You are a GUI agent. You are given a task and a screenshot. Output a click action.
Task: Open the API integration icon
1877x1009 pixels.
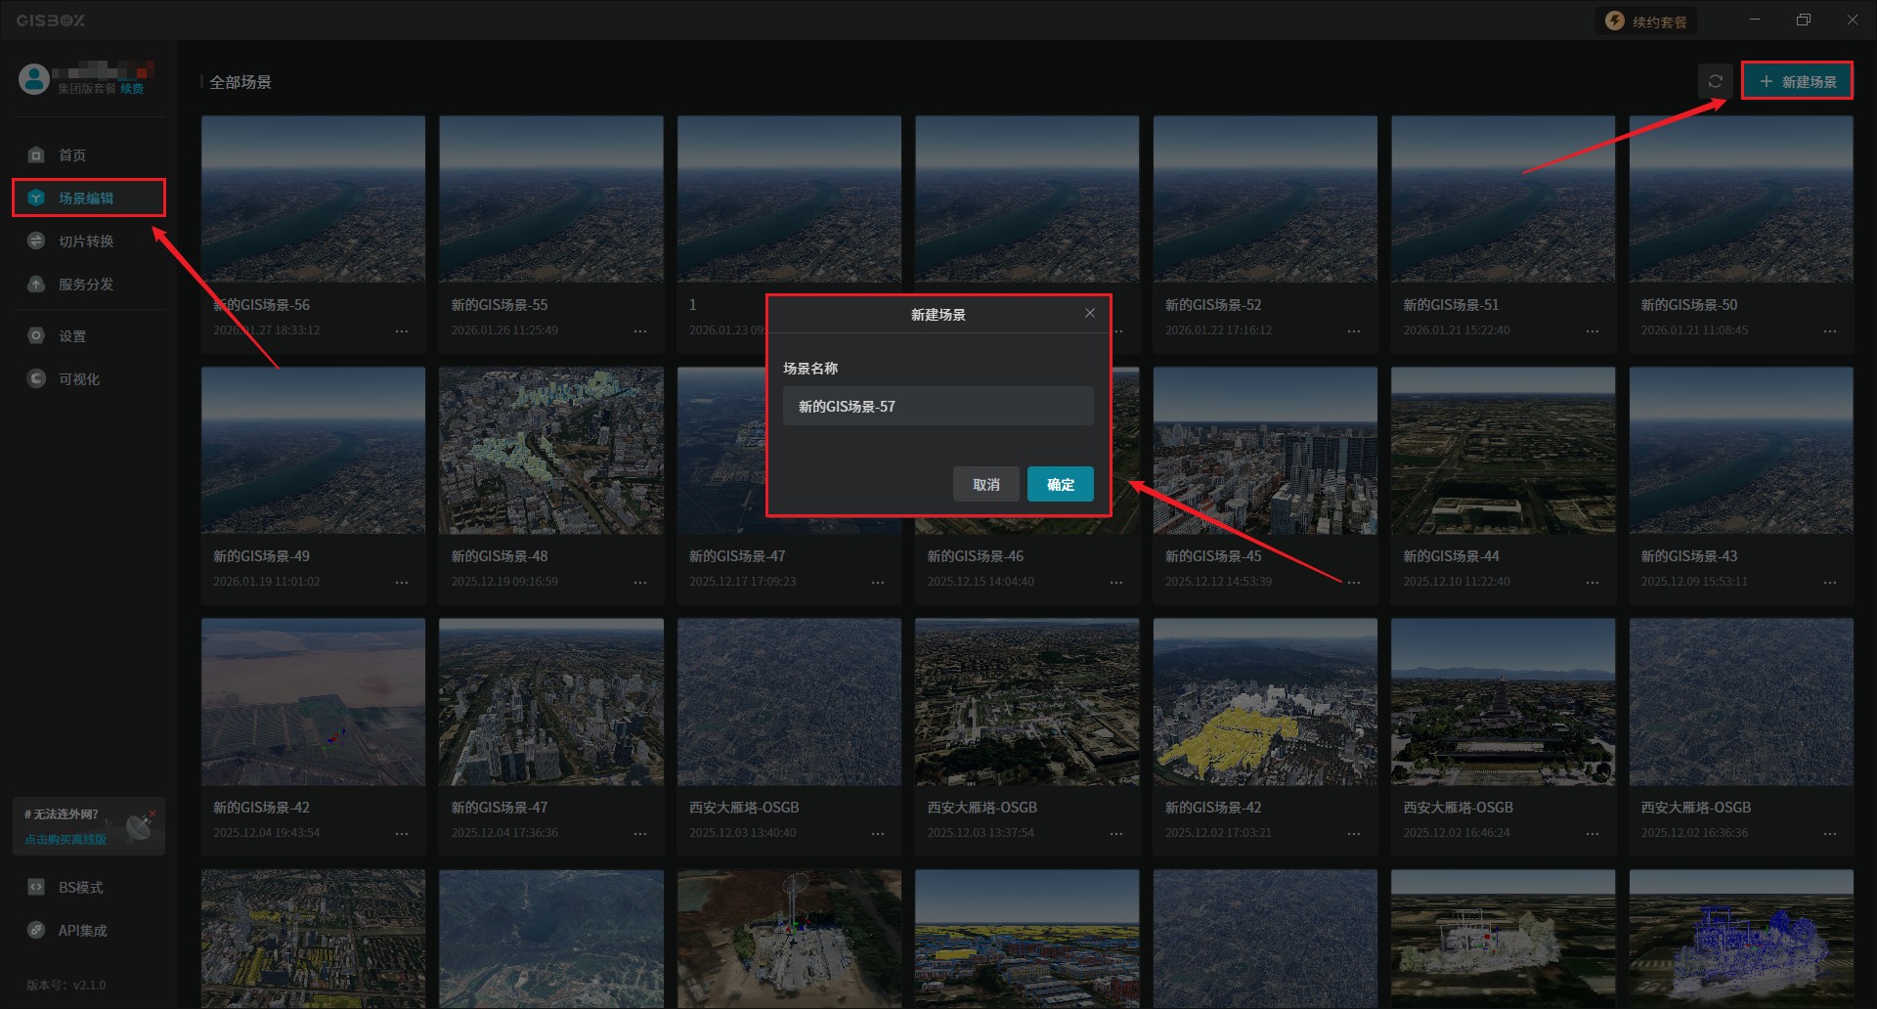click(x=36, y=930)
